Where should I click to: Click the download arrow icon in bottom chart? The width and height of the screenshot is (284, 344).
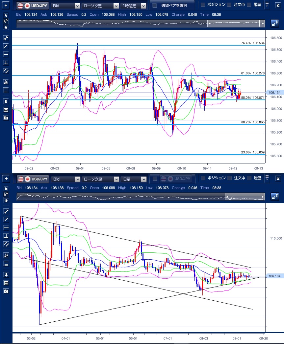point(6,275)
